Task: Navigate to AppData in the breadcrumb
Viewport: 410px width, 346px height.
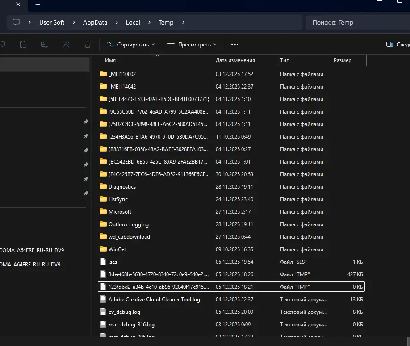Action: tap(95, 22)
